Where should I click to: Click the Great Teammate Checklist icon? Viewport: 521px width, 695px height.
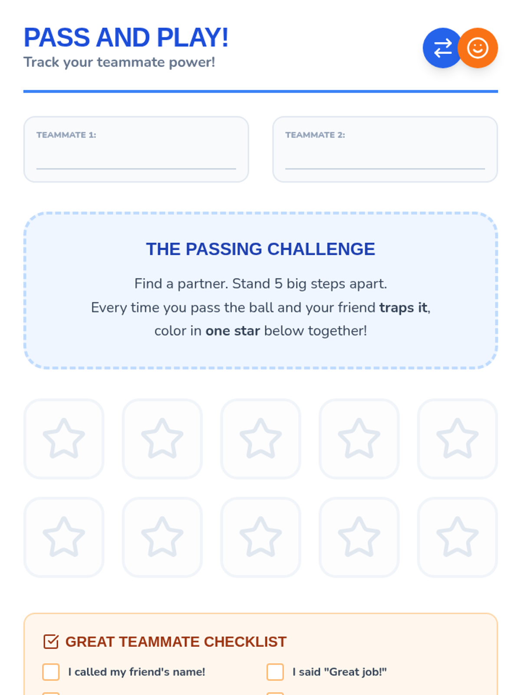[51, 642]
